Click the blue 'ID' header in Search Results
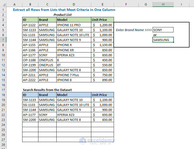This screenshot has height=149, width=194. point(30,95)
